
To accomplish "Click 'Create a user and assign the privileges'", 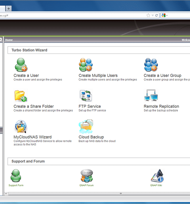I will (x=38, y=79).
